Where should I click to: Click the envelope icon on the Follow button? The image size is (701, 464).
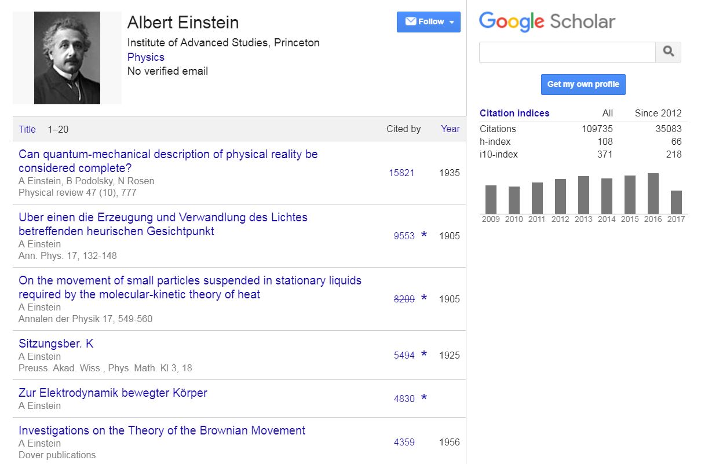point(411,21)
